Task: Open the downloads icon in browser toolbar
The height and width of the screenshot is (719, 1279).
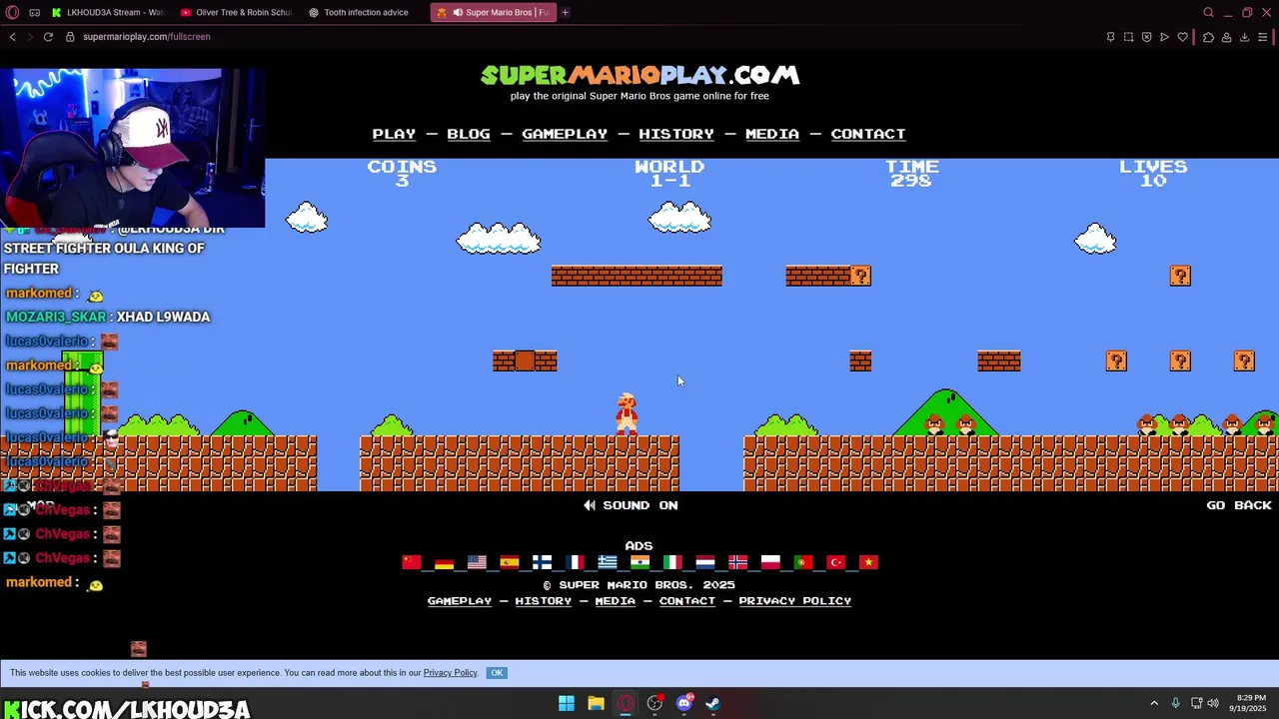Action: coord(1245,37)
